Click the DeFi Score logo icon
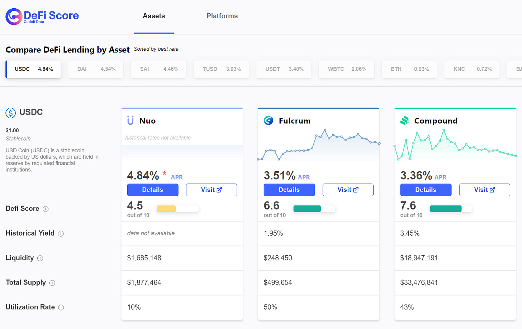 14,17
